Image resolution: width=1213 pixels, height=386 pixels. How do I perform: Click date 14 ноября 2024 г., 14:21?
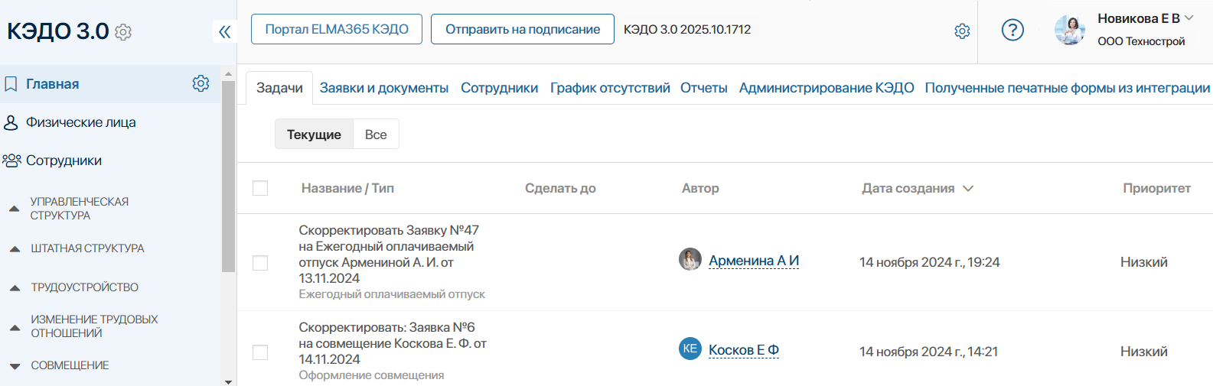click(x=929, y=352)
